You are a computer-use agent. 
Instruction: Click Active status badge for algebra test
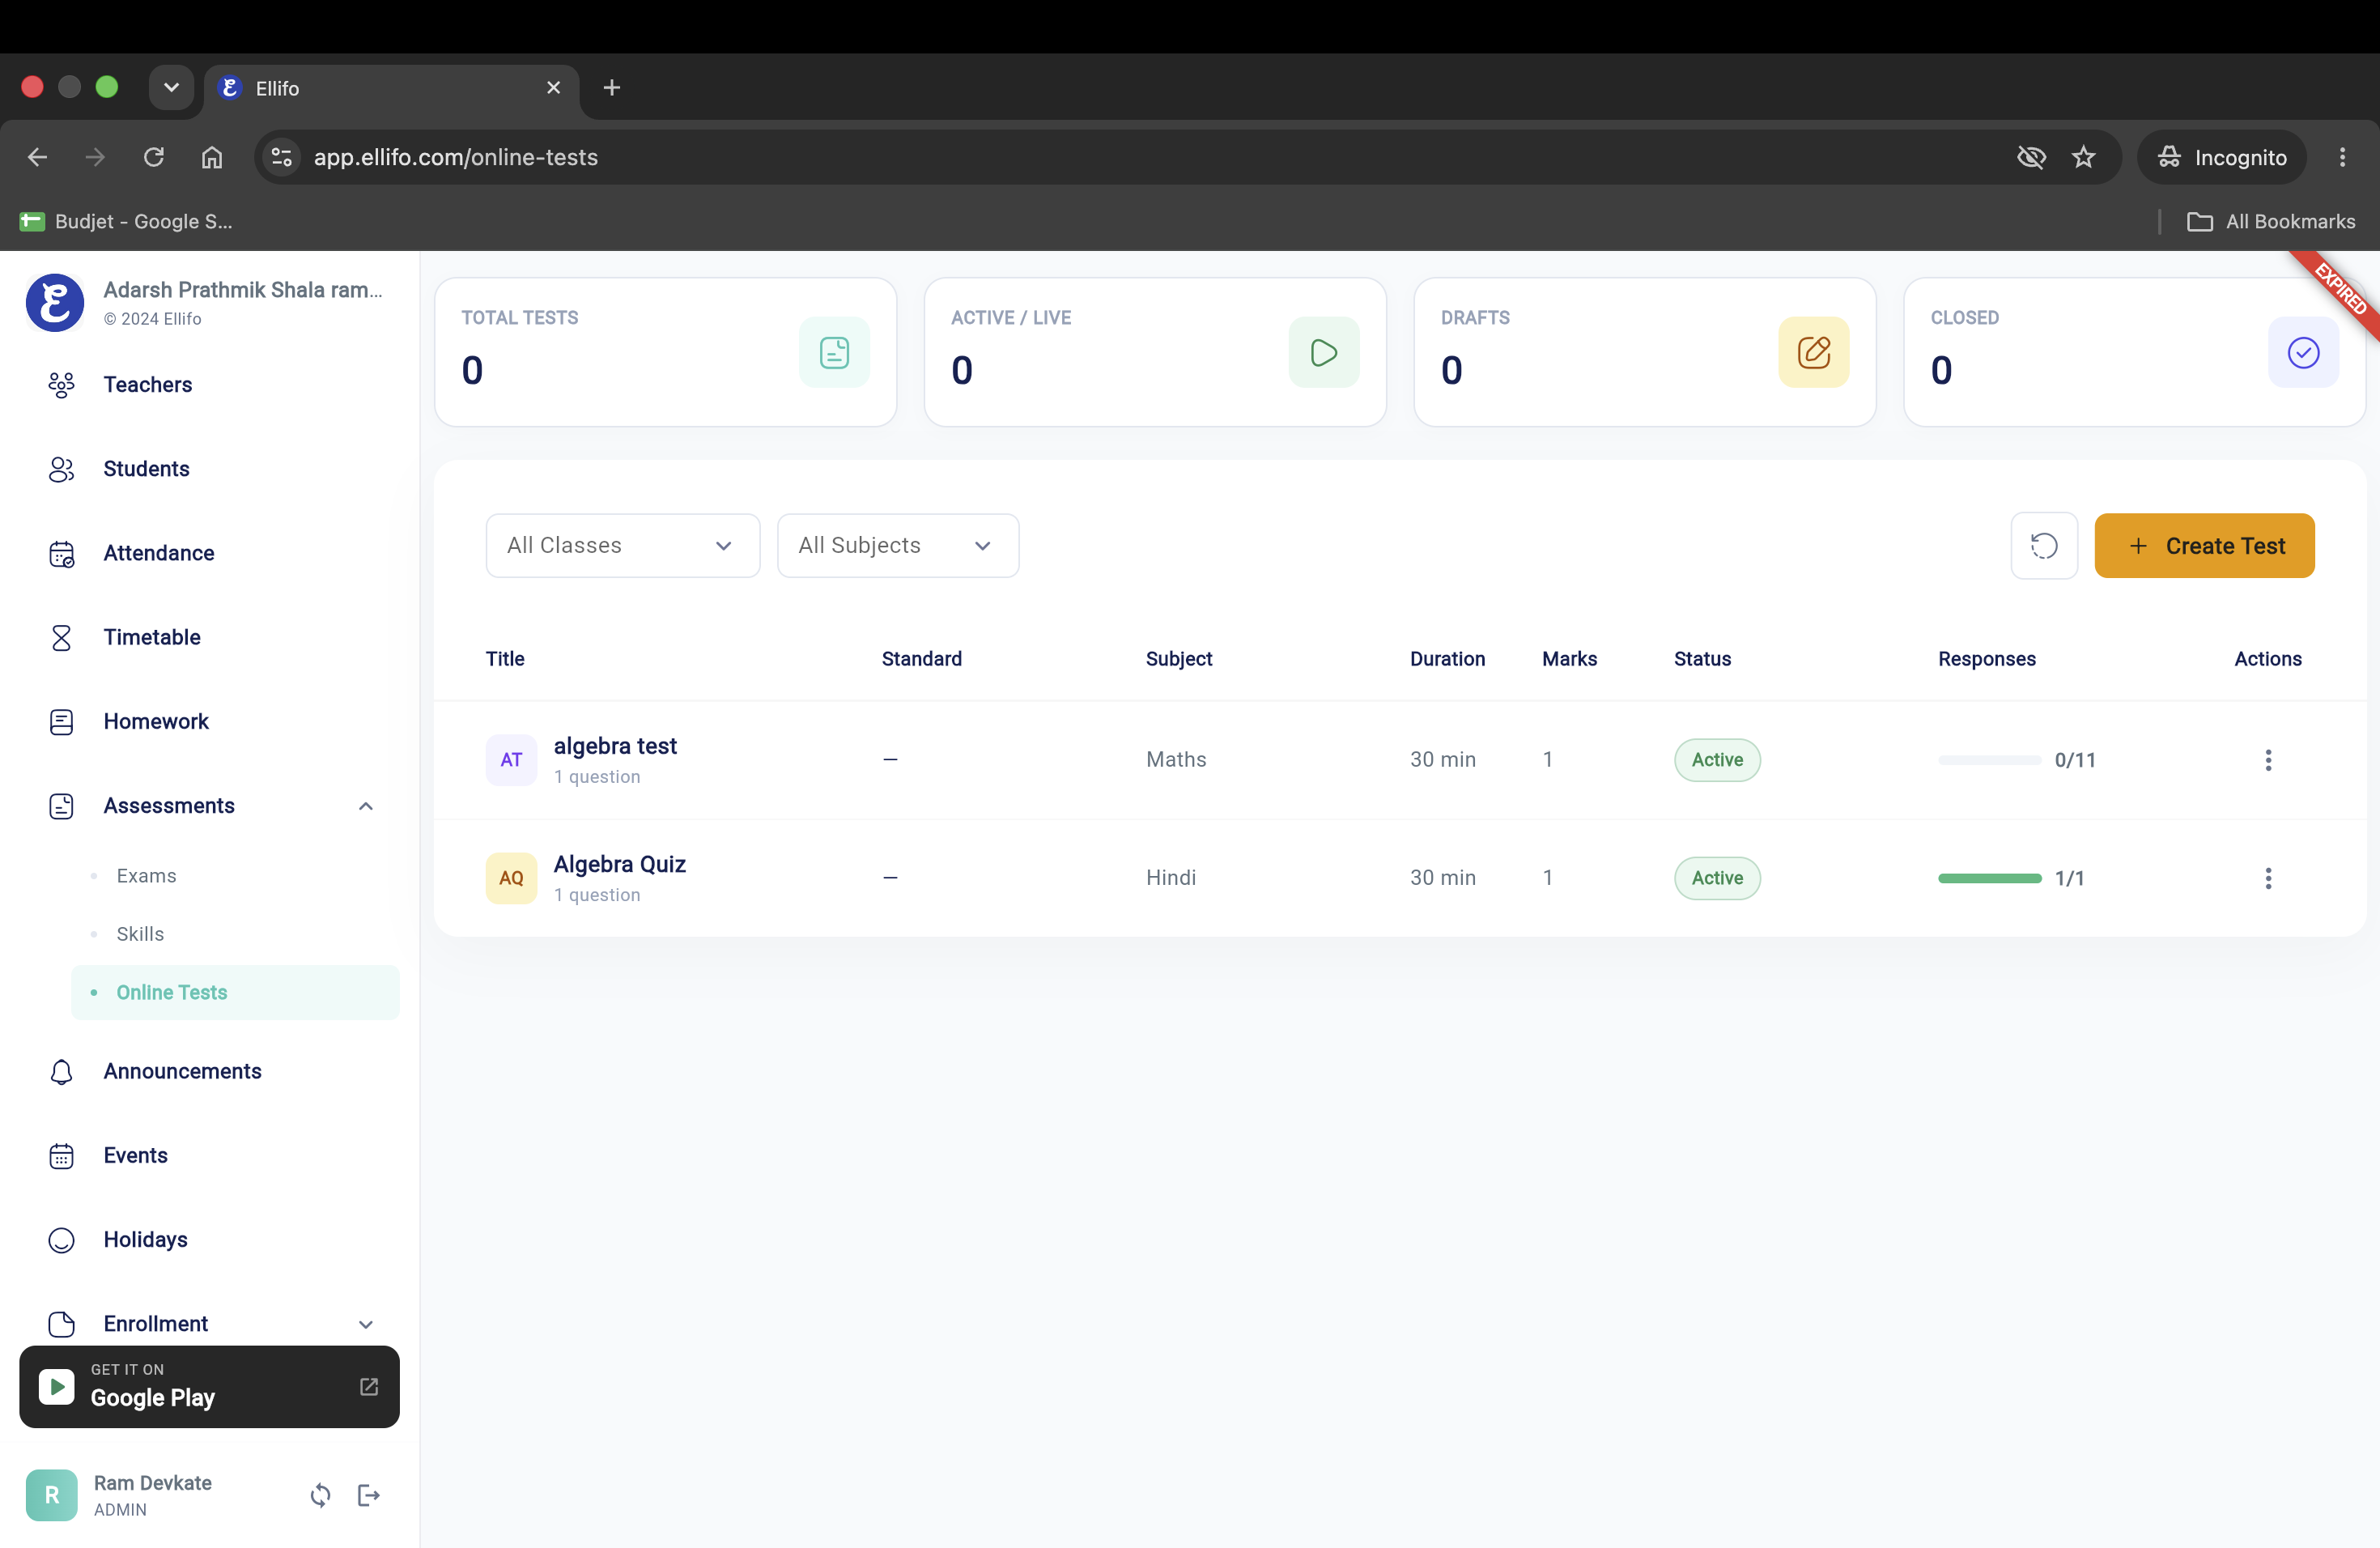click(1716, 759)
